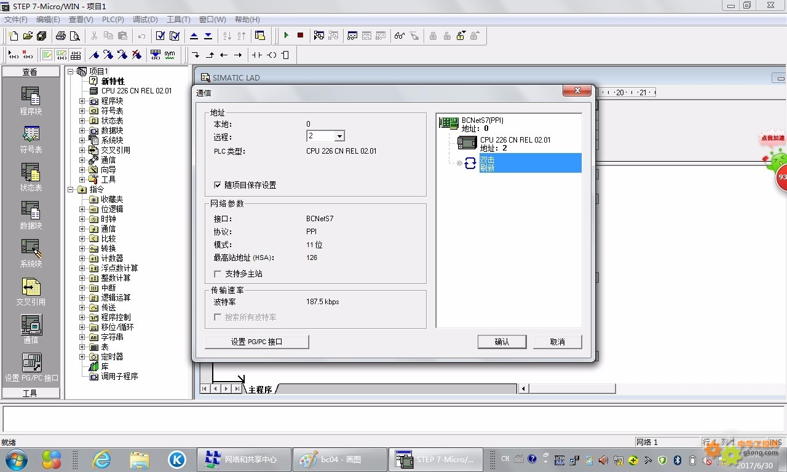Open the 调试(D) menu

[x=145, y=20]
